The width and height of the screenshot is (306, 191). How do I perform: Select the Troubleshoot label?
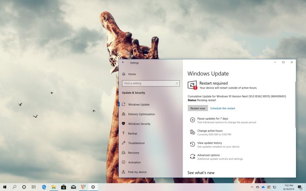(x=136, y=143)
